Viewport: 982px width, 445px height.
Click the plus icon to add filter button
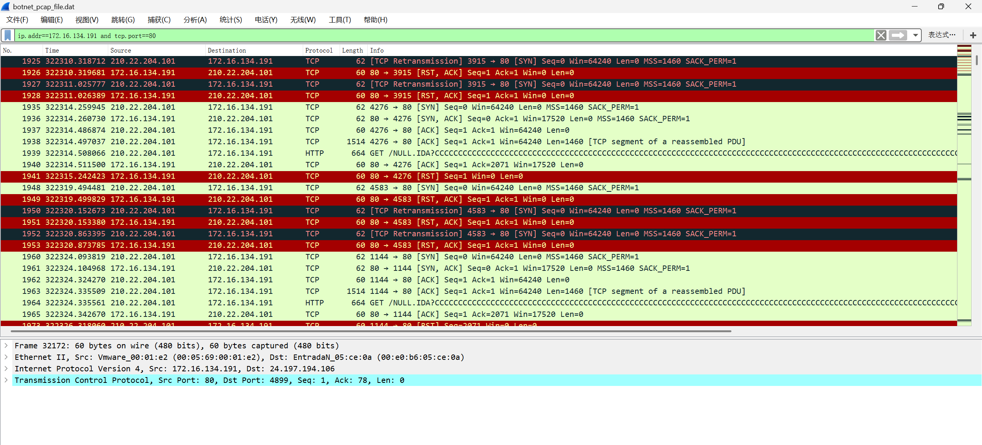[x=973, y=36]
